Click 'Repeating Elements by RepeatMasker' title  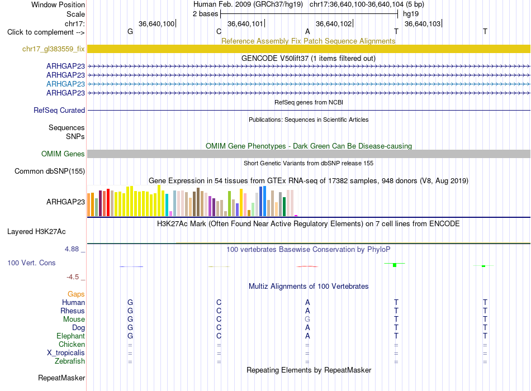pos(309,370)
